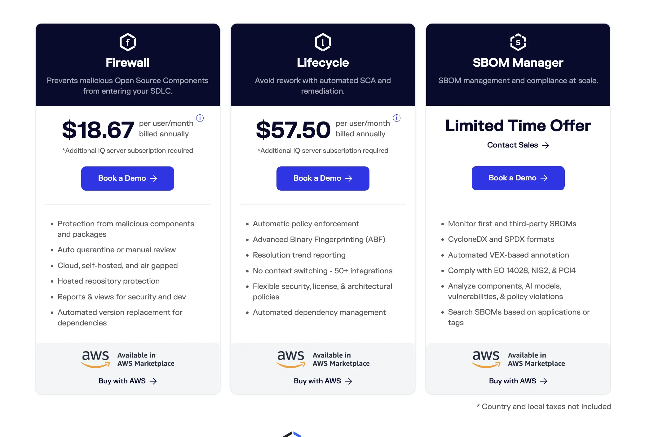667x437 pixels.
Task: Open the info tooltip next to $18.67 price
Action: [x=200, y=118]
